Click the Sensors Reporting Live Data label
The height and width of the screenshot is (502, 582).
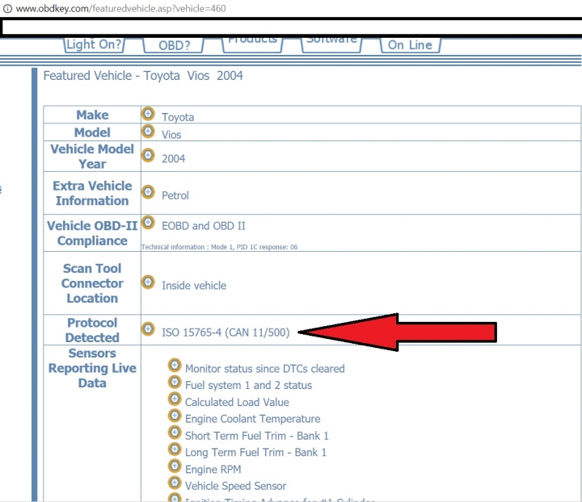(92, 368)
